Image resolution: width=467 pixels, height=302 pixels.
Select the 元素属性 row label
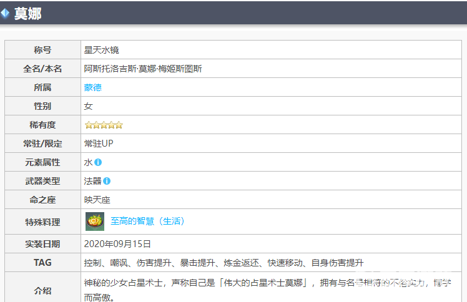click(x=42, y=162)
